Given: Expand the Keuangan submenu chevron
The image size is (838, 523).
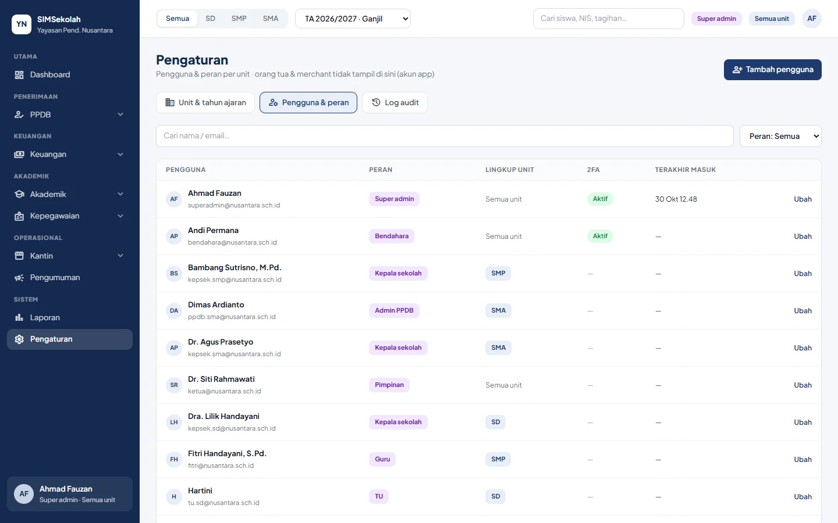Looking at the screenshot, I should [x=120, y=155].
